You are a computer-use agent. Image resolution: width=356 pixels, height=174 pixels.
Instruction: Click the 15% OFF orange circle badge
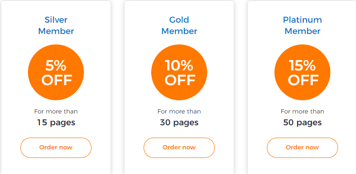pyautogui.click(x=302, y=72)
